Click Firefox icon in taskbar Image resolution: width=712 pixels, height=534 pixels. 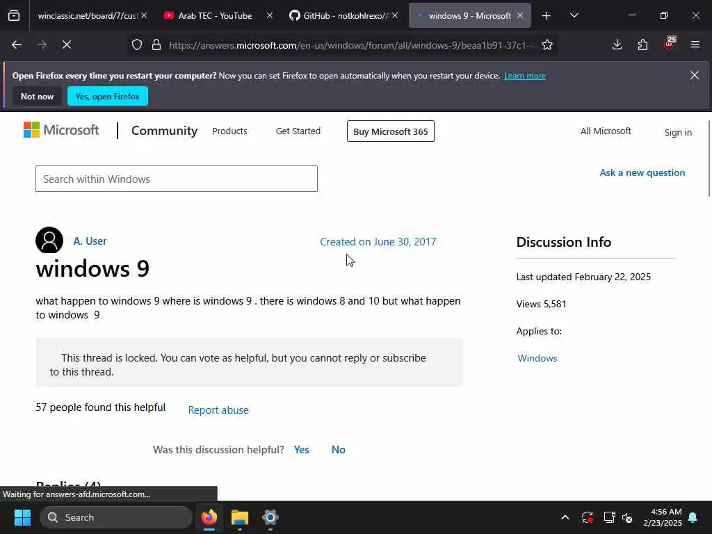(x=209, y=517)
